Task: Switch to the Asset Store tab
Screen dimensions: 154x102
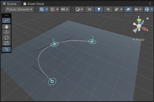Action: click(x=34, y=4)
